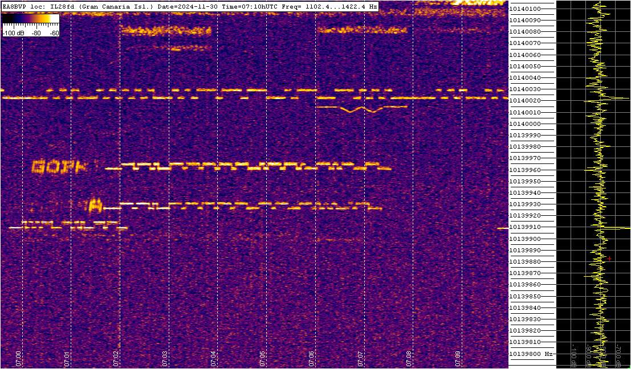The height and width of the screenshot is (369, 631).
Task: Click the 07:04 time axis label
Action: point(212,358)
